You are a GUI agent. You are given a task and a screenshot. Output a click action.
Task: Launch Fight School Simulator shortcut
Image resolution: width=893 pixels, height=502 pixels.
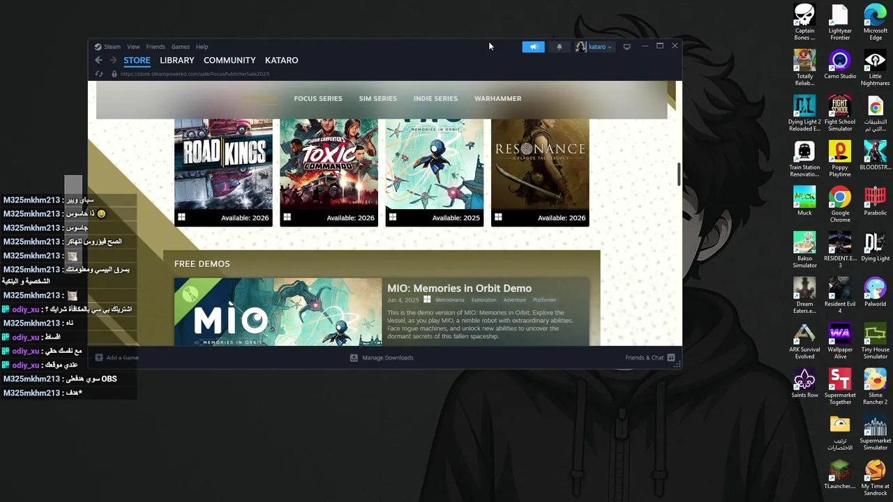(840, 114)
